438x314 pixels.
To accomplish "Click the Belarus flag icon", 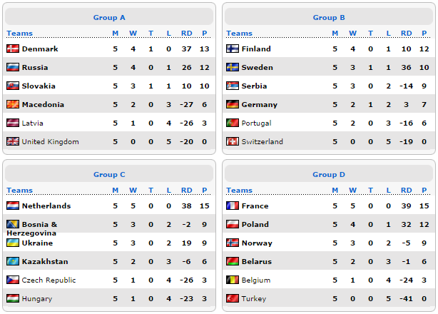I will coord(233,261).
